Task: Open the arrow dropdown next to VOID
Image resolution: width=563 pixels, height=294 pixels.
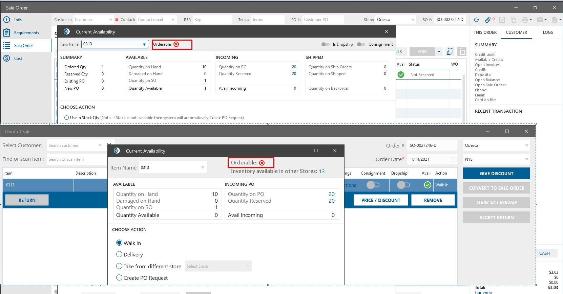Action: (x=439, y=52)
